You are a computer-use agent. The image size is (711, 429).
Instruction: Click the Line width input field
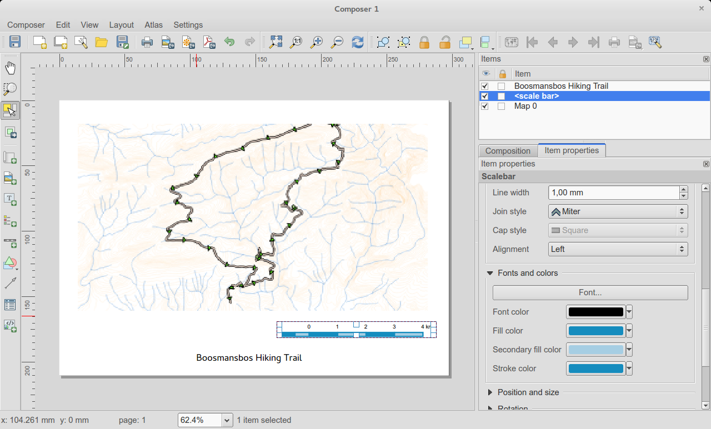(x=613, y=193)
